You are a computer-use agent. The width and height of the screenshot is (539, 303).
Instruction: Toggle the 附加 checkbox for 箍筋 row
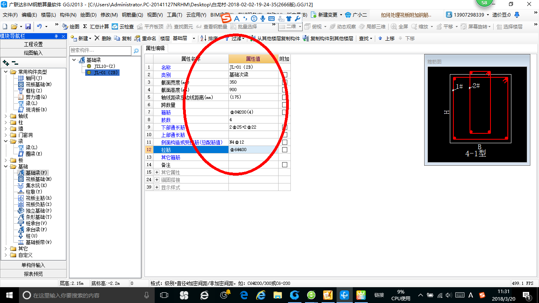(x=284, y=112)
